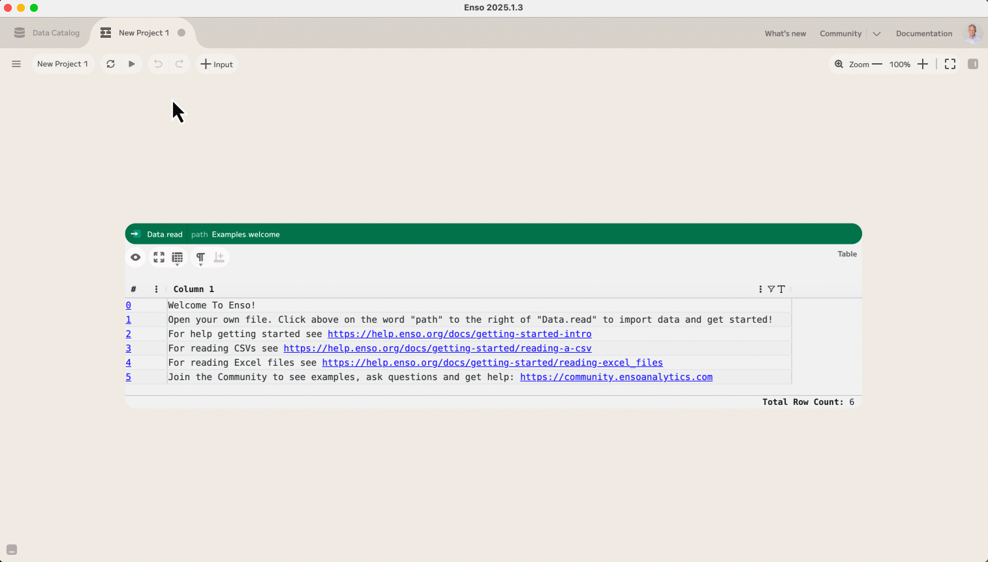
Task: Click the New Project 1 breadcrumb
Action: tap(63, 64)
